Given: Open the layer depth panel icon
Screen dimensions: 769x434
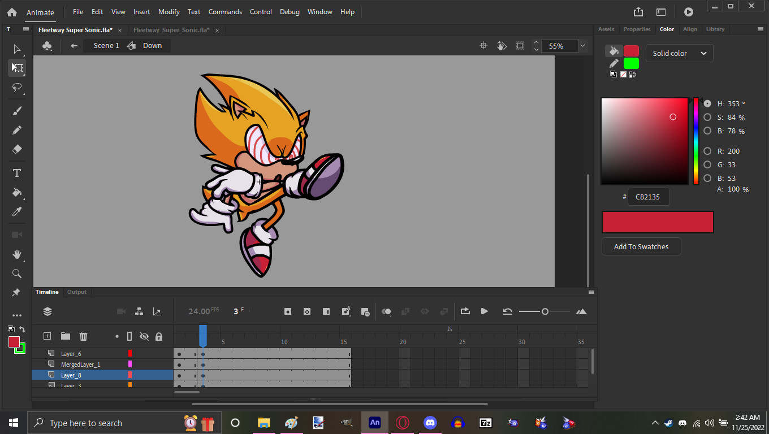Looking at the screenshot, I should coord(47,311).
